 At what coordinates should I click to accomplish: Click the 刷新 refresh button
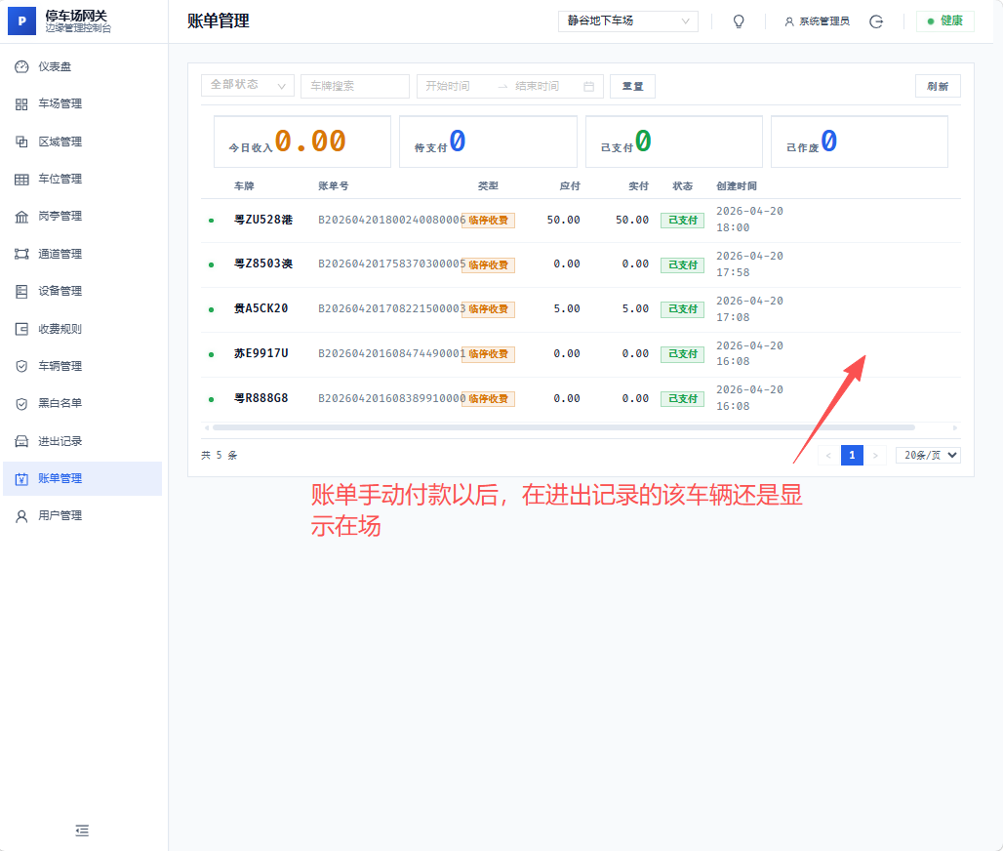tap(937, 86)
